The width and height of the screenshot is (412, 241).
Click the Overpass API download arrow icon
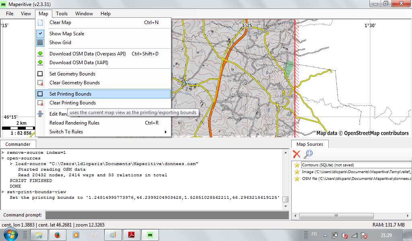pos(40,54)
